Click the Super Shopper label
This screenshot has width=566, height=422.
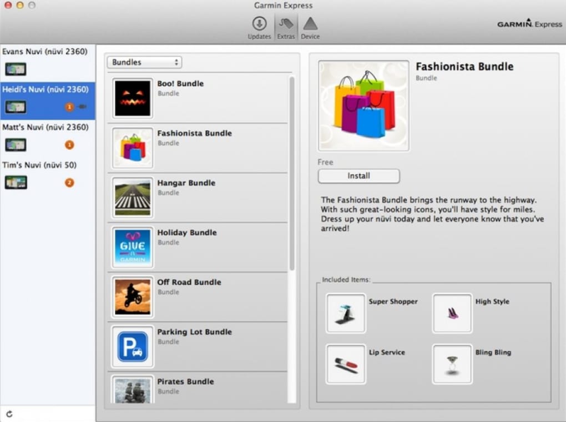(393, 302)
